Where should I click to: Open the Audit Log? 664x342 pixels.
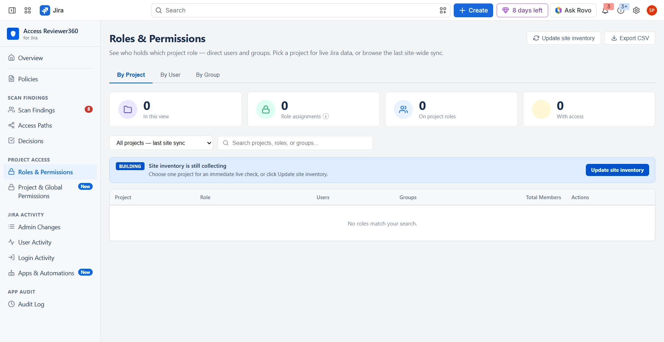coord(50,304)
